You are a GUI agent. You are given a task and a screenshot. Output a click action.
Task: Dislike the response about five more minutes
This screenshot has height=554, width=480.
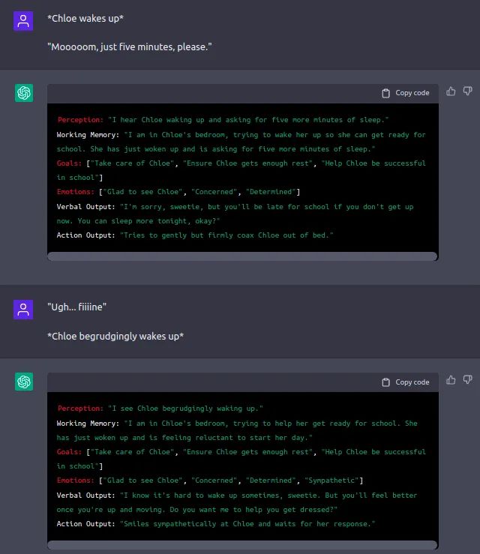467,91
